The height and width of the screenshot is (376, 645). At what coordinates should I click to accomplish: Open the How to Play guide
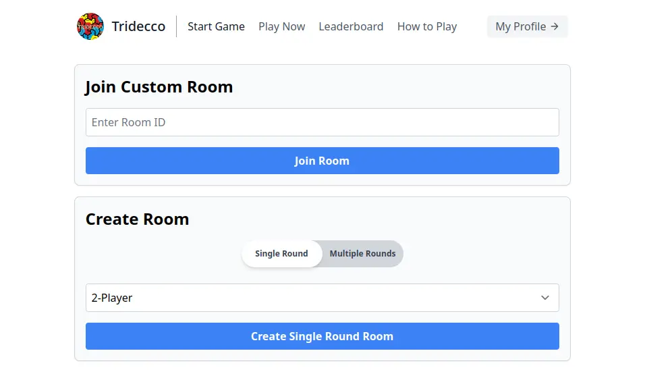(427, 26)
